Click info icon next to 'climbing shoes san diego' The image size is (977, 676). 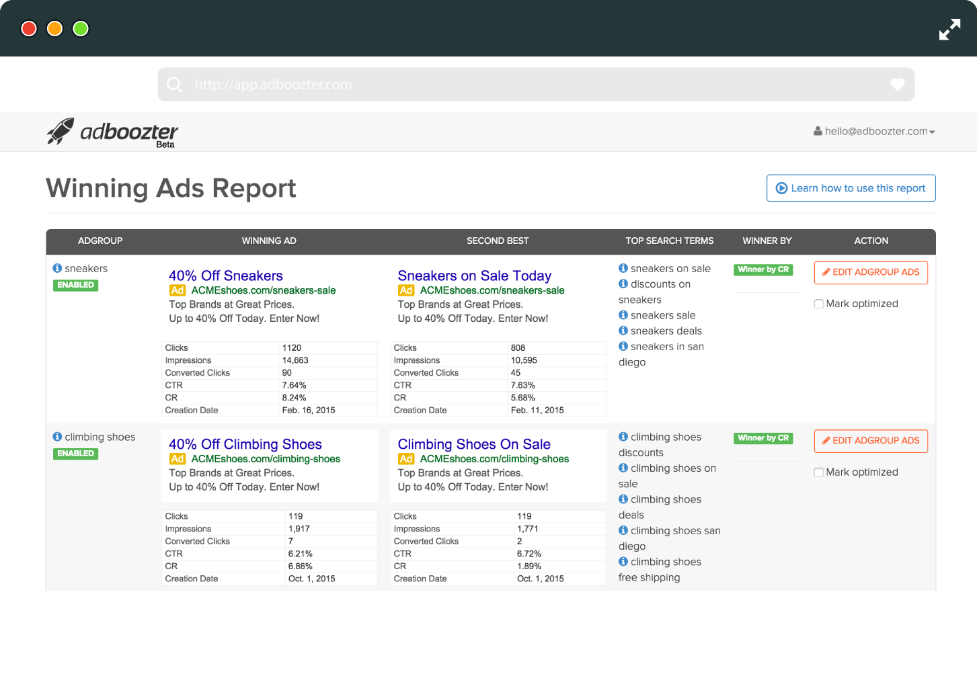click(623, 530)
